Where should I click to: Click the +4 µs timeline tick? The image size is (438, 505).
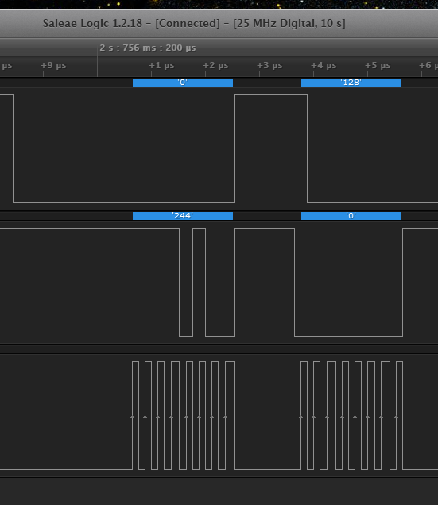tap(324, 66)
